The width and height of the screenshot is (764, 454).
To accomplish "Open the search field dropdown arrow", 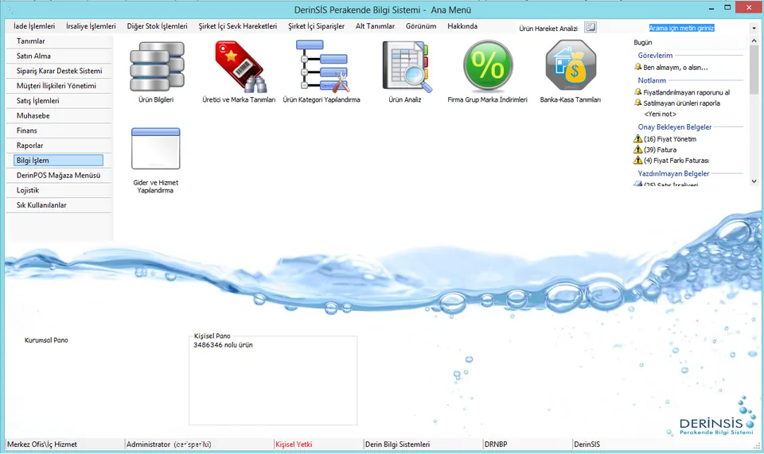I will [754, 28].
